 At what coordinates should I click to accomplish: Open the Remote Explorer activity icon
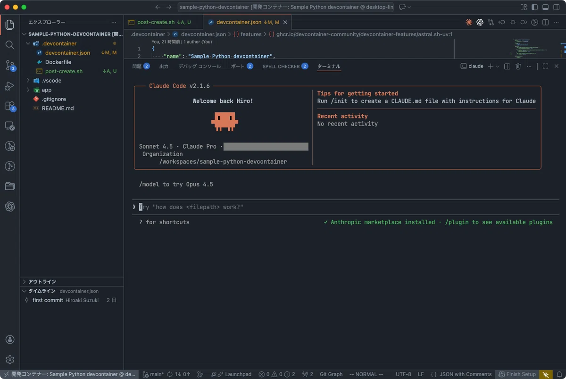(x=10, y=126)
